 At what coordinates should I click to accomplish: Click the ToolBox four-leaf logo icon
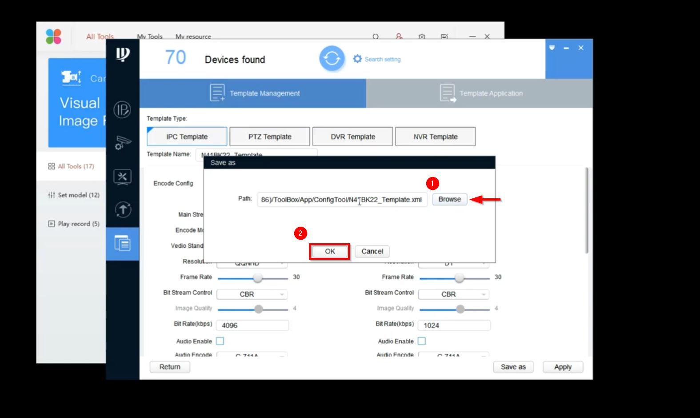[53, 36]
